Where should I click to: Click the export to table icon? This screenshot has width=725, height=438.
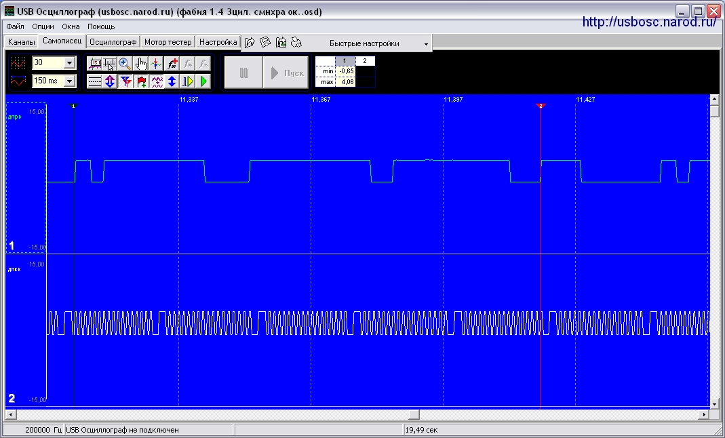tap(281, 43)
